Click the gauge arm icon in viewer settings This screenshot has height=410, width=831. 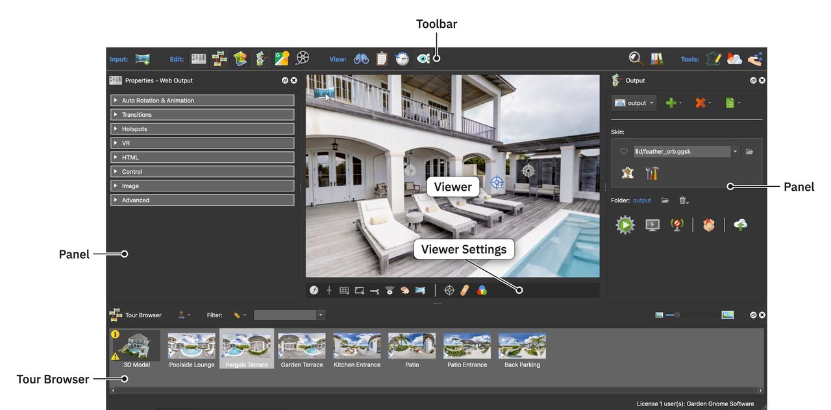[375, 291]
